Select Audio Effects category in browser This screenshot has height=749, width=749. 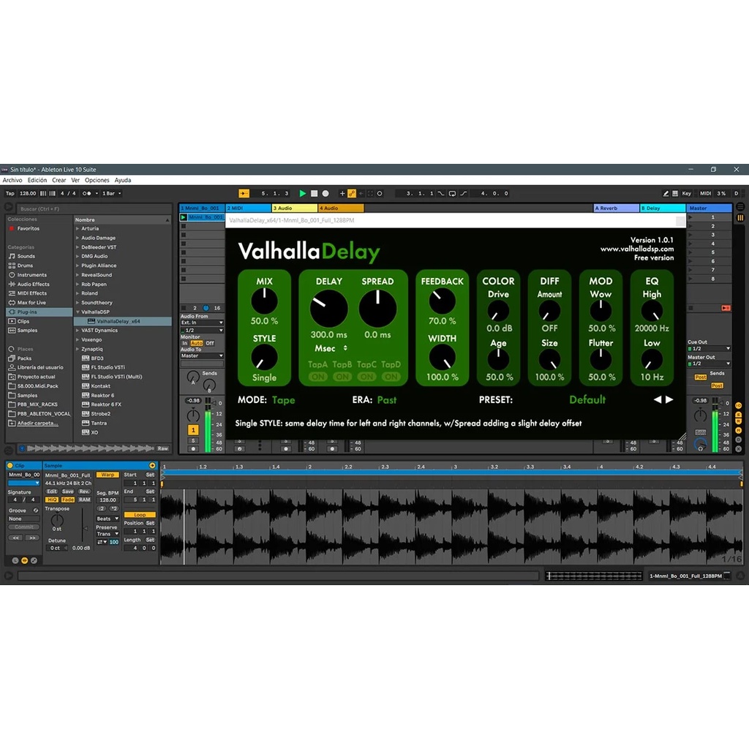tap(33, 285)
